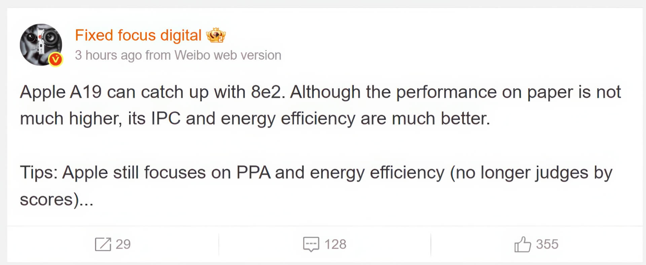
Task: Click the term 'PPA' in post text
Action: point(253,173)
